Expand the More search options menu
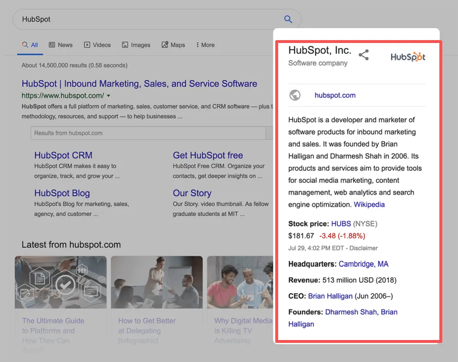 point(206,45)
